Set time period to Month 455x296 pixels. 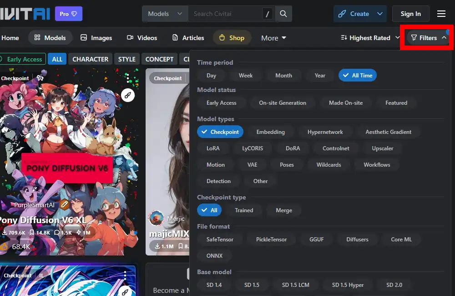tap(283, 76)
